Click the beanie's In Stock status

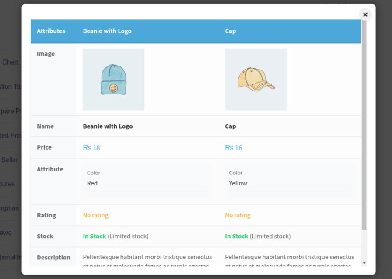94,236
